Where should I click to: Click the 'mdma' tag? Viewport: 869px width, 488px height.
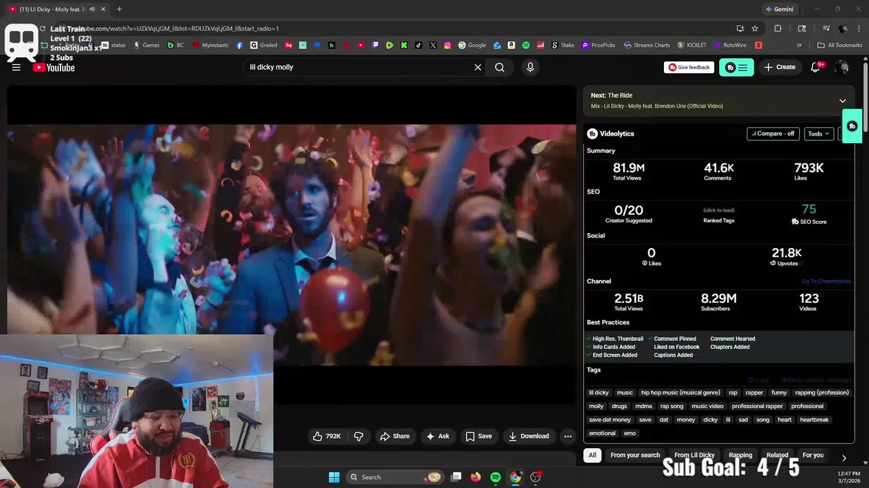(644, 406)
